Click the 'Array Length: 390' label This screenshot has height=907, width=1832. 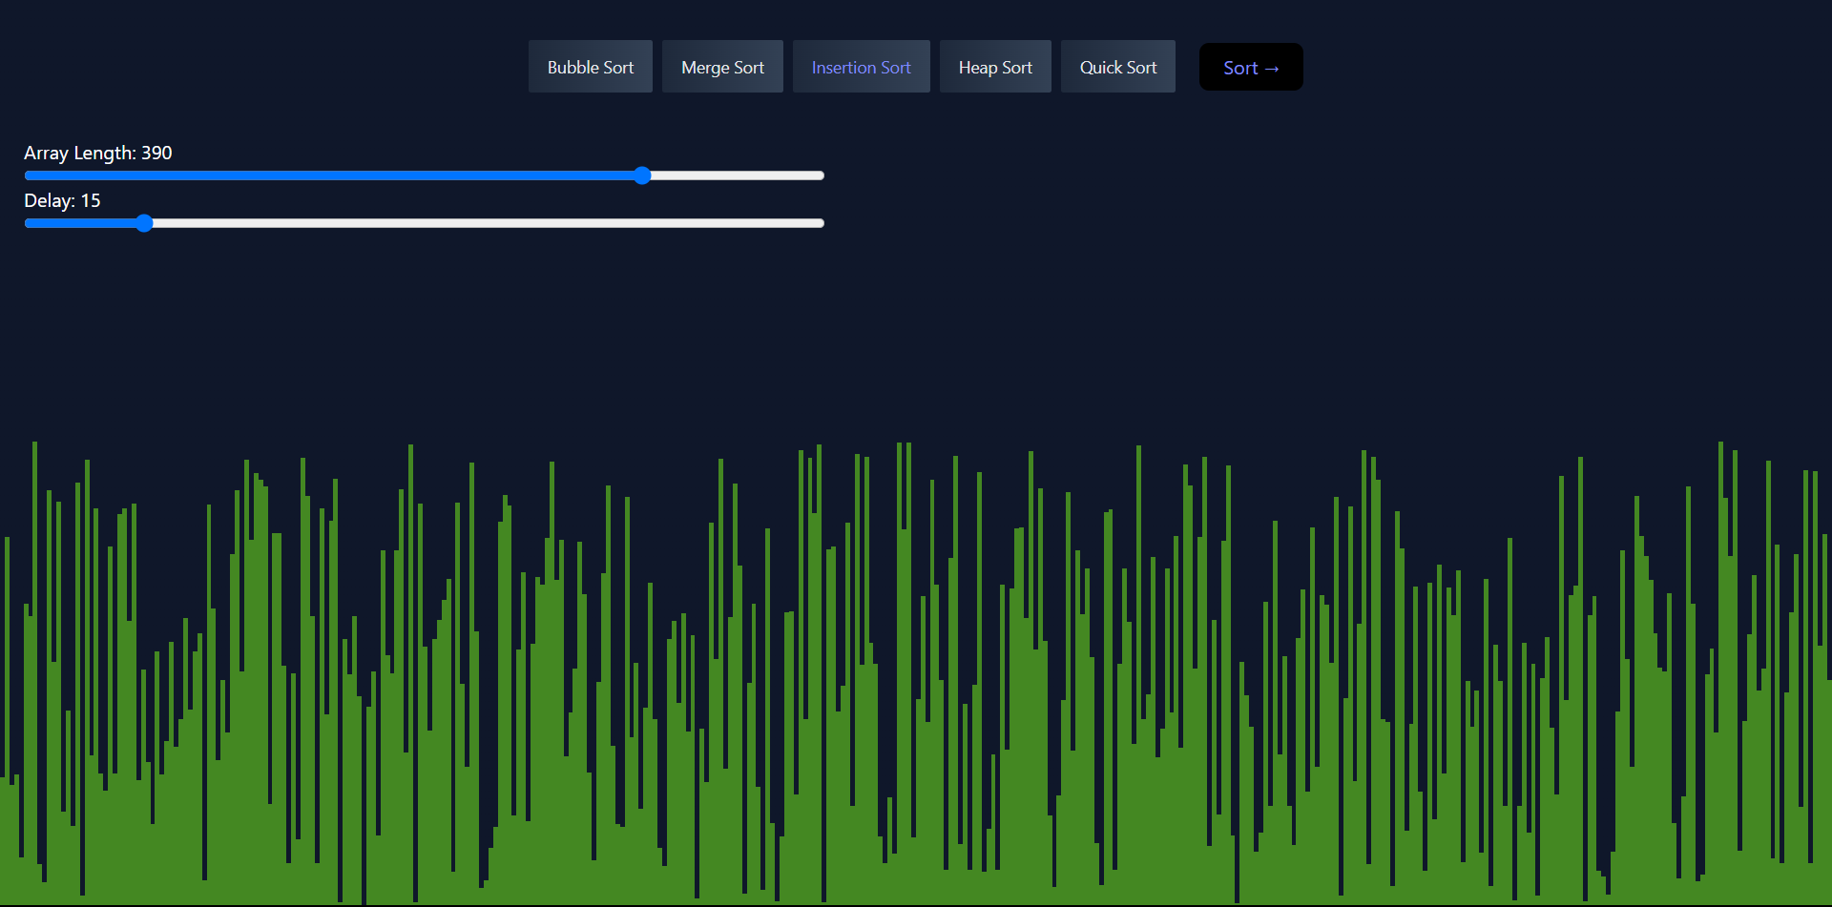click(98, 153)
